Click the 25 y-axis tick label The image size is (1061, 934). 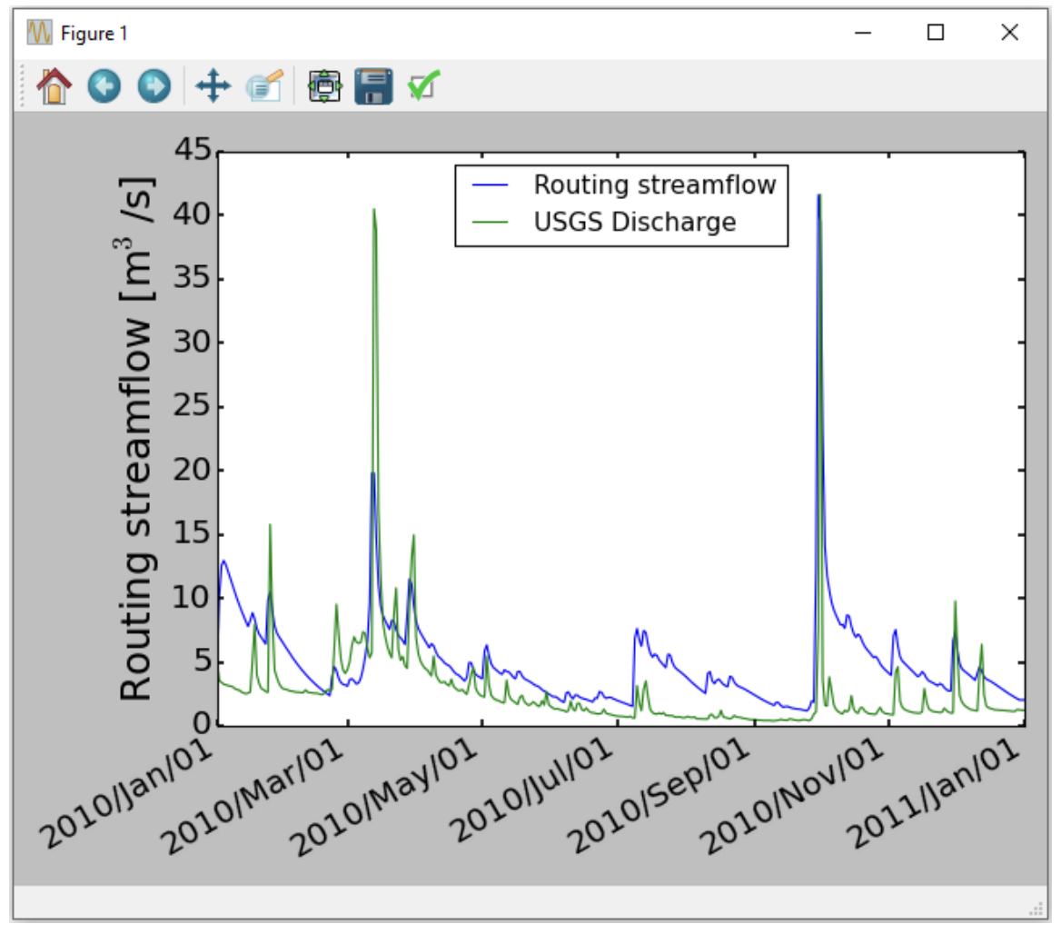[193, 406]
